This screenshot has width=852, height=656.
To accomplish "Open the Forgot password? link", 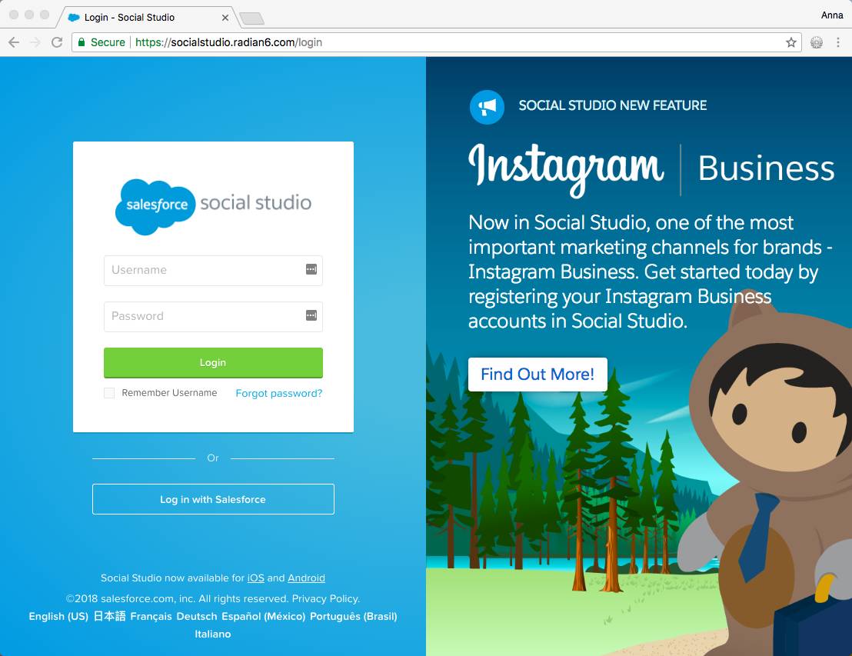I will [279, 393].
